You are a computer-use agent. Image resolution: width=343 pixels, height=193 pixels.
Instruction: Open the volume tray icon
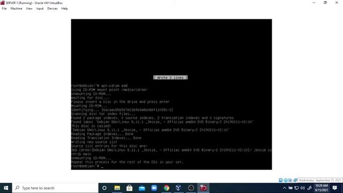(302, 188)
